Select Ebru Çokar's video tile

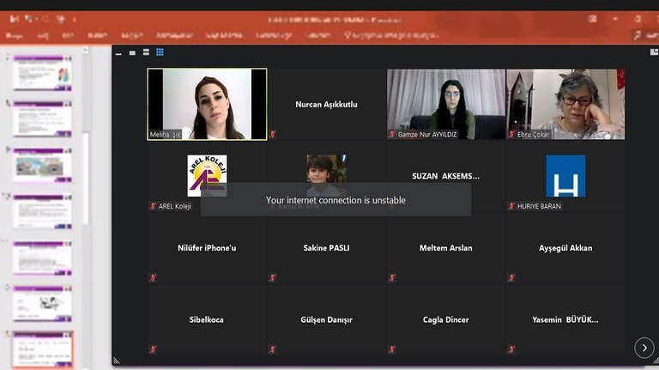point(565,103)
